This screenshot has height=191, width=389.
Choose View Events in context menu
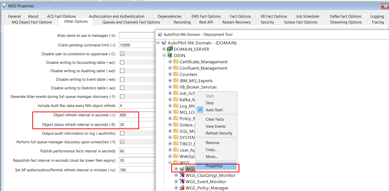click(216, 126)
